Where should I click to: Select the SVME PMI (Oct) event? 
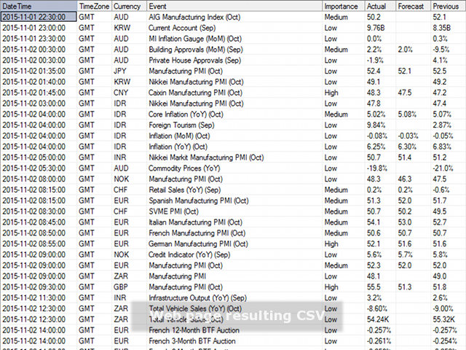pos(173,211)
